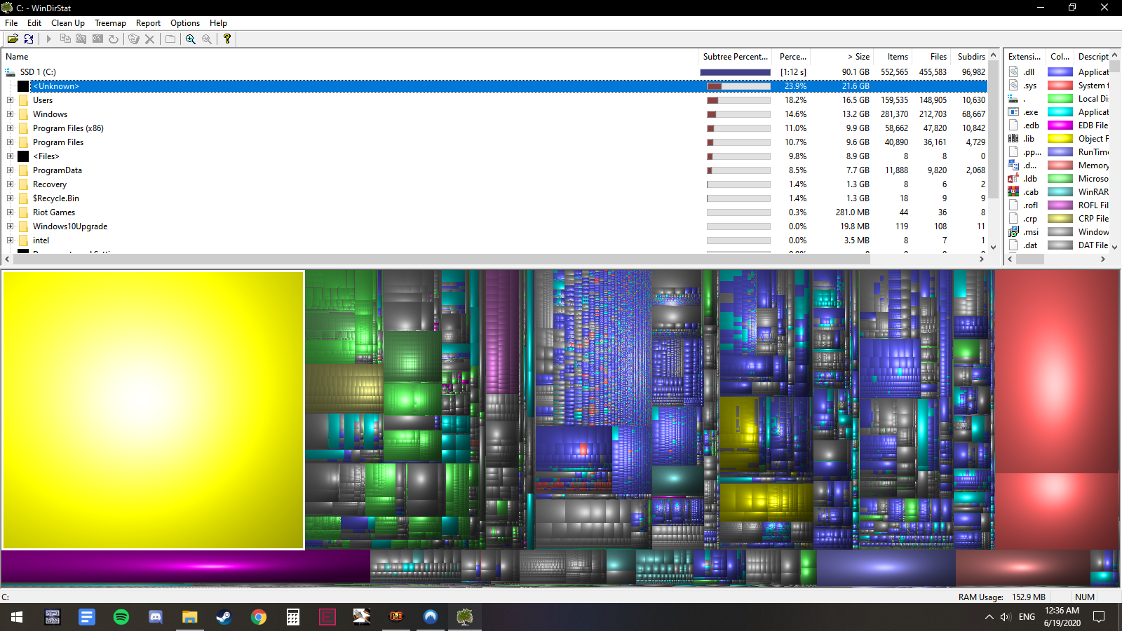Click the Path of Exile taskbar icon
This screenshot has width=1122, height=631.
tap(396, 617)
